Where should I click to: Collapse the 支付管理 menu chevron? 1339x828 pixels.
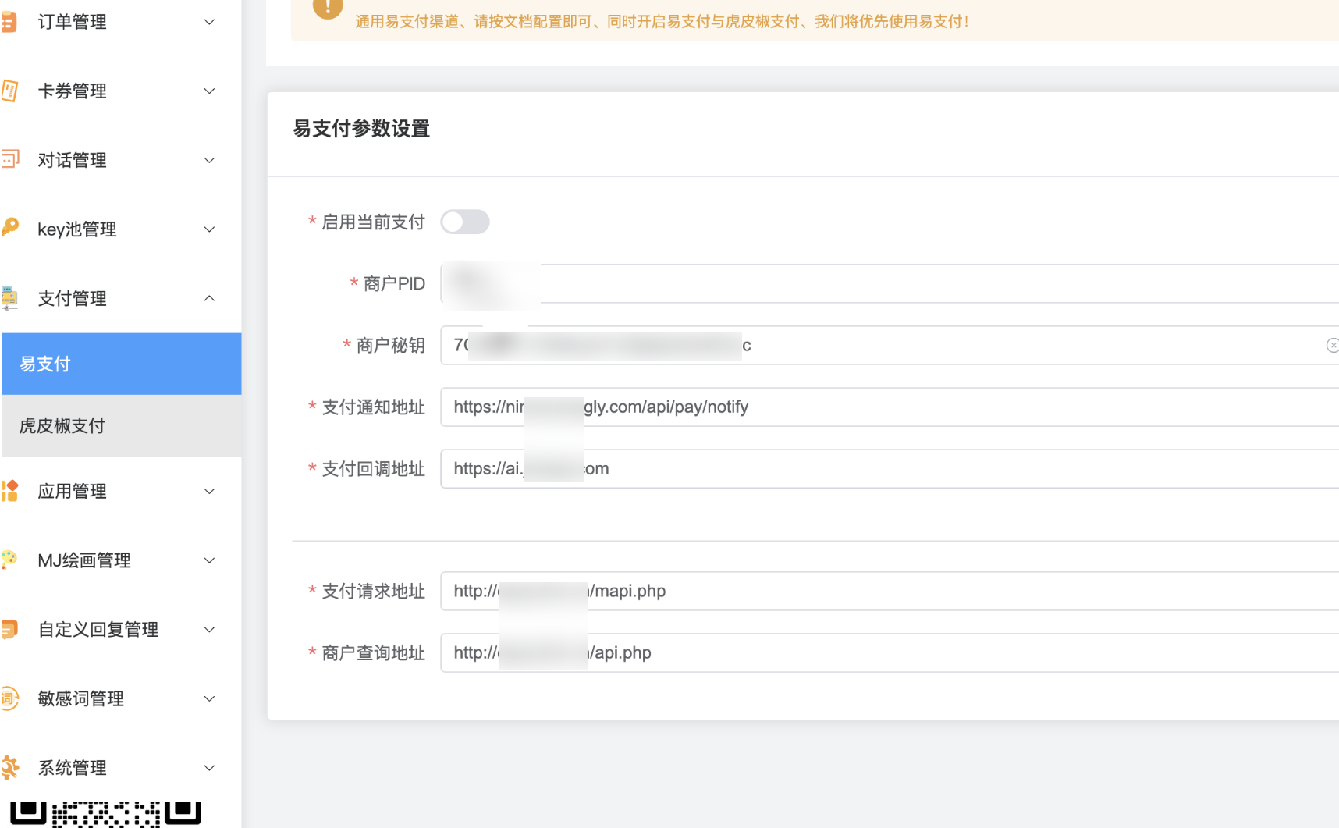coord(209,298)
